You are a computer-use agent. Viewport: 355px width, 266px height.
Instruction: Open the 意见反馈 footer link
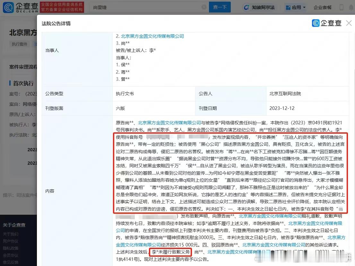(10, 262)
